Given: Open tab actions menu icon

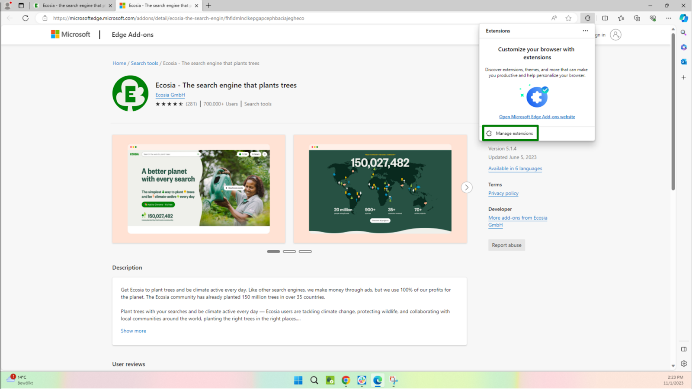Looking at the screenshot, I should click(21, 6).
